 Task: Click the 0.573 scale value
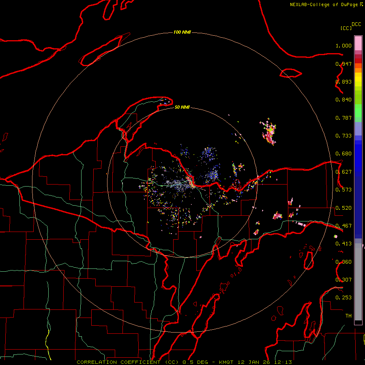(x=344, y=190)
